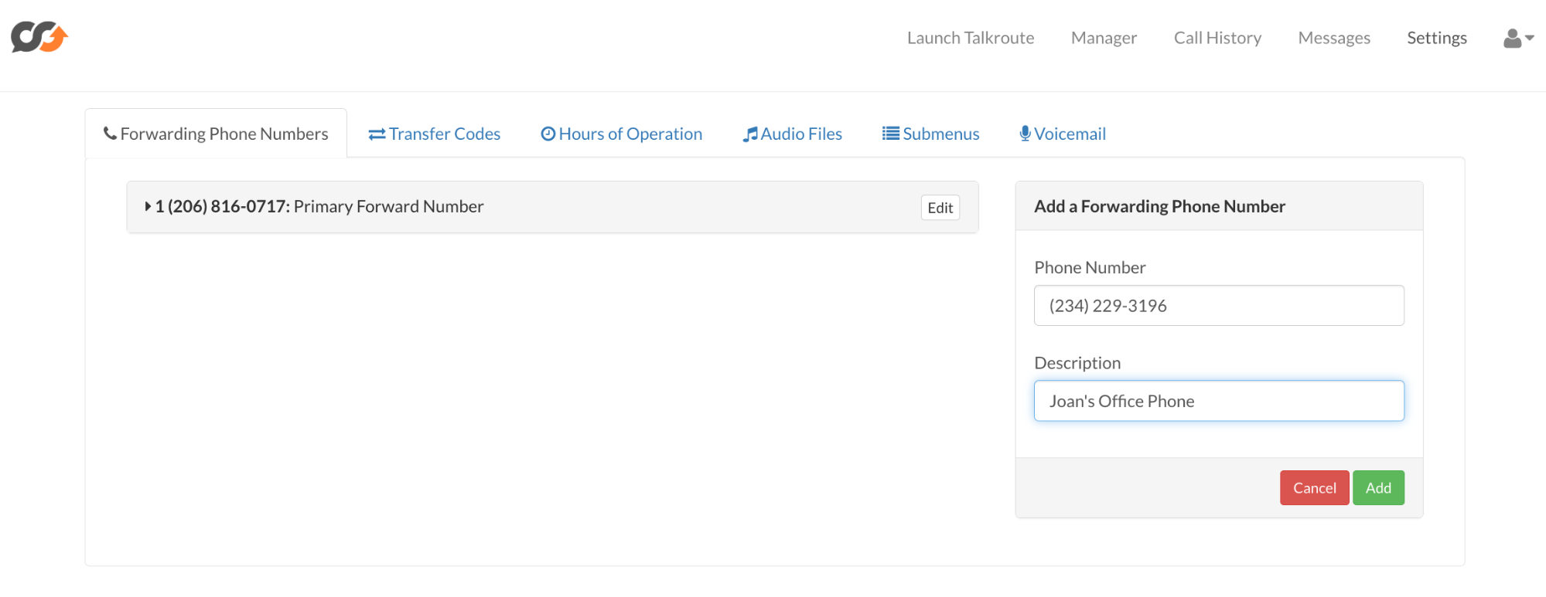Click the phone icon on Forwarding tab

[x=110, y=134]
